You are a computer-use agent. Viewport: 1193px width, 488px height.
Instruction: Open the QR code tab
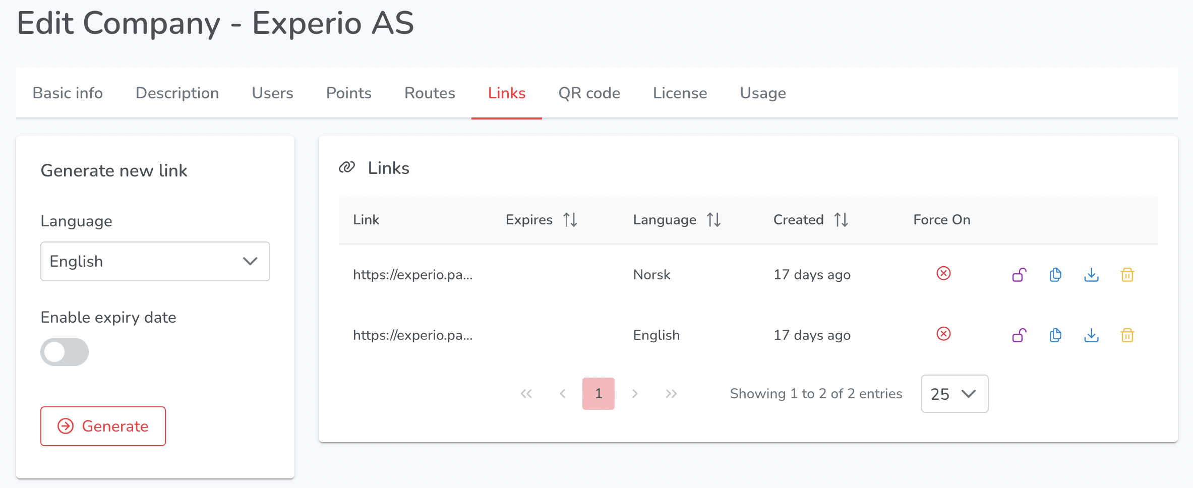pyautogui.click(x=589, y=93)
